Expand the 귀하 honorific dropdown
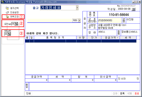142x97 pixels. point(79,21)
